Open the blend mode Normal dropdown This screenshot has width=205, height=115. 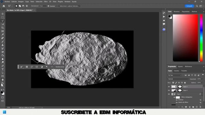click(178, 79)
